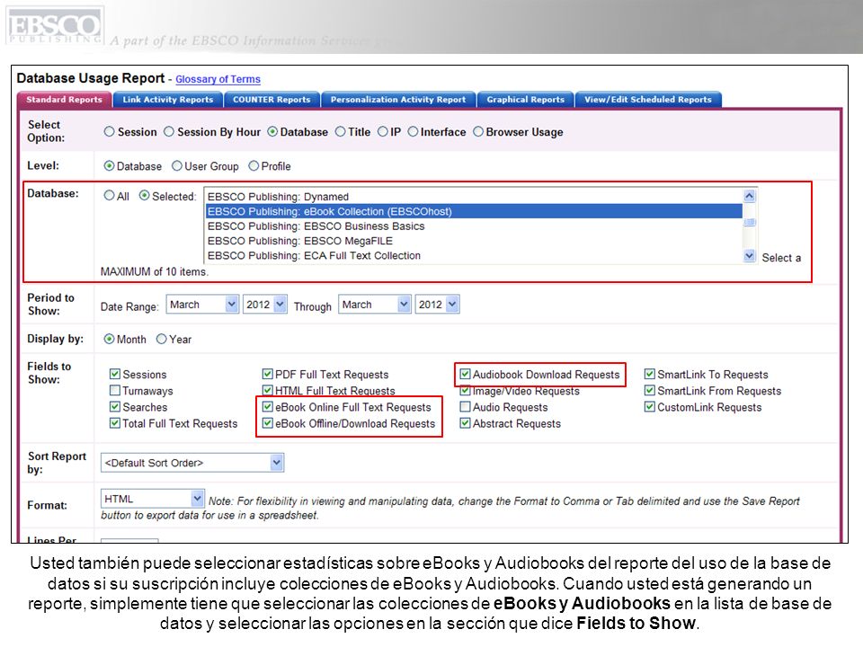Toggle the Searches checkbox
Viewport: 863px width, 647px height.
coord(114,407)
